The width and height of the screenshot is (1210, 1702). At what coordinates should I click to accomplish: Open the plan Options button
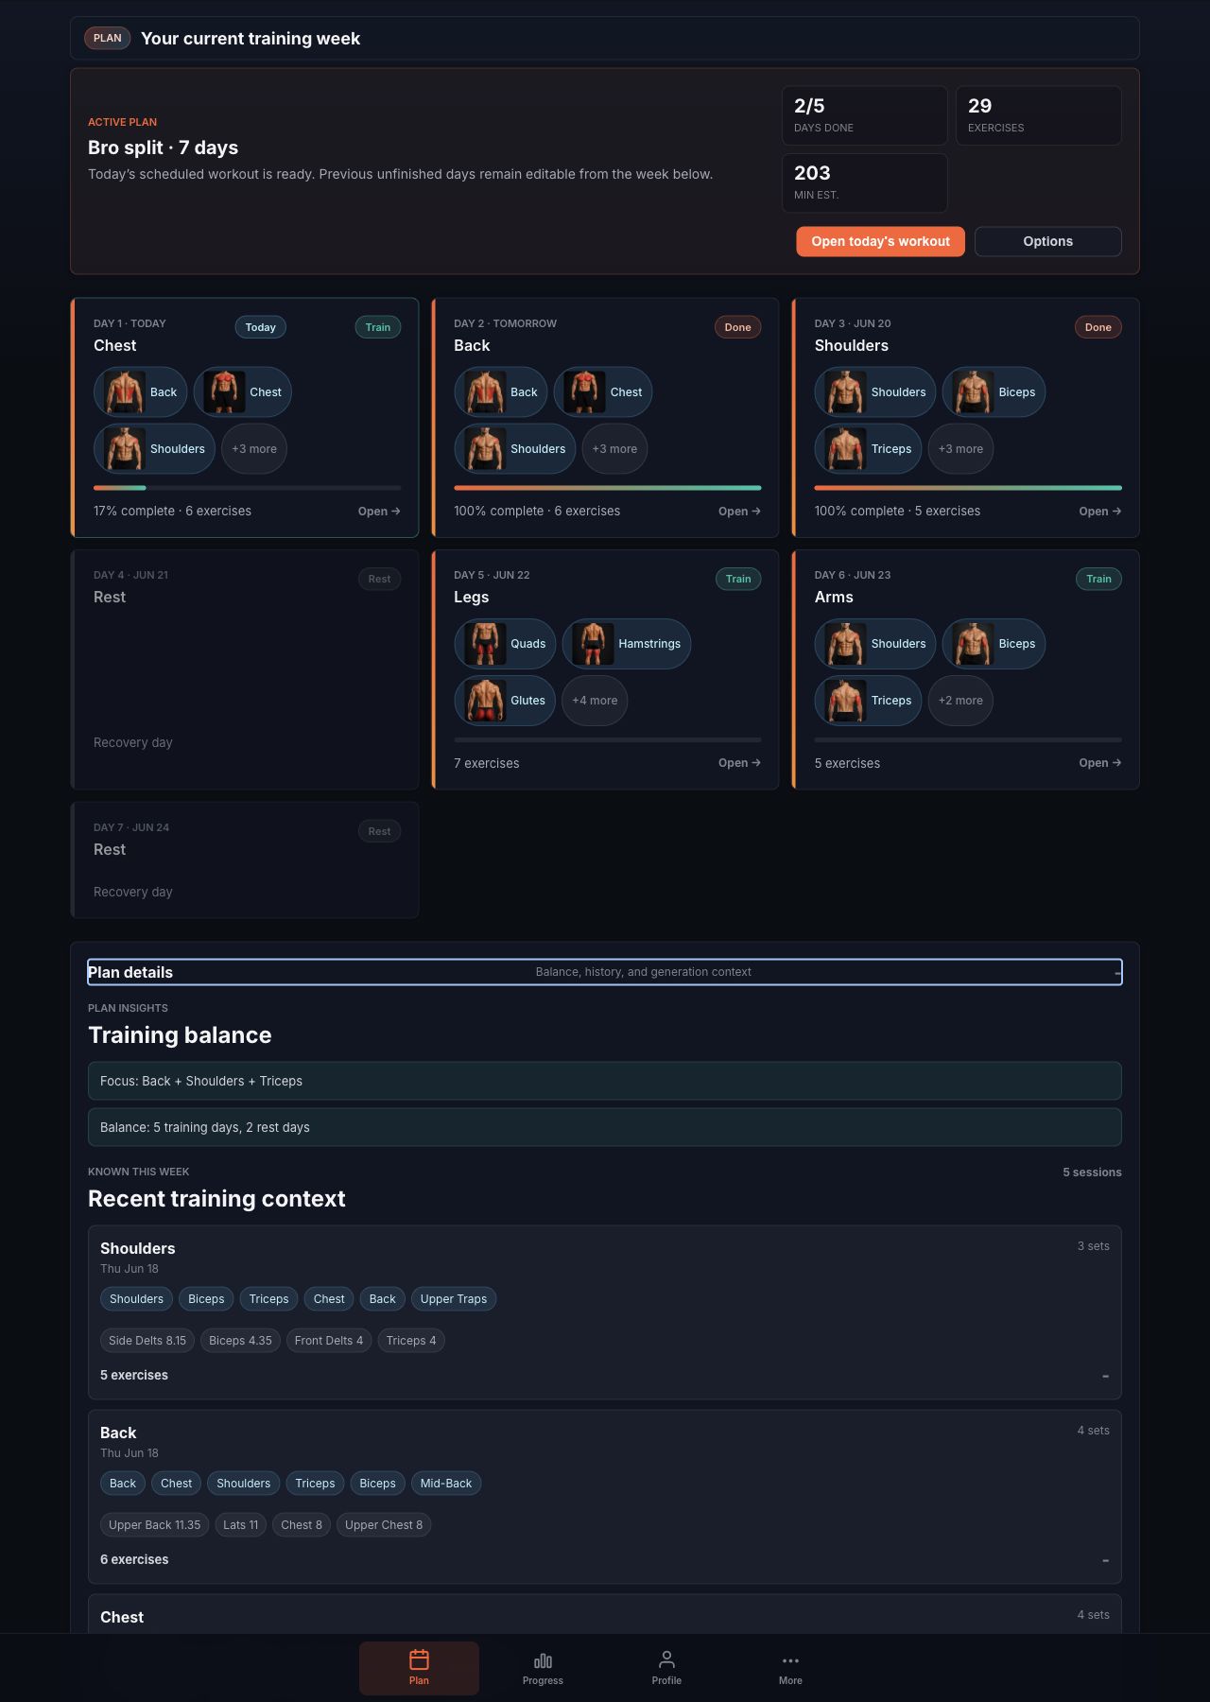point(1047,241)
